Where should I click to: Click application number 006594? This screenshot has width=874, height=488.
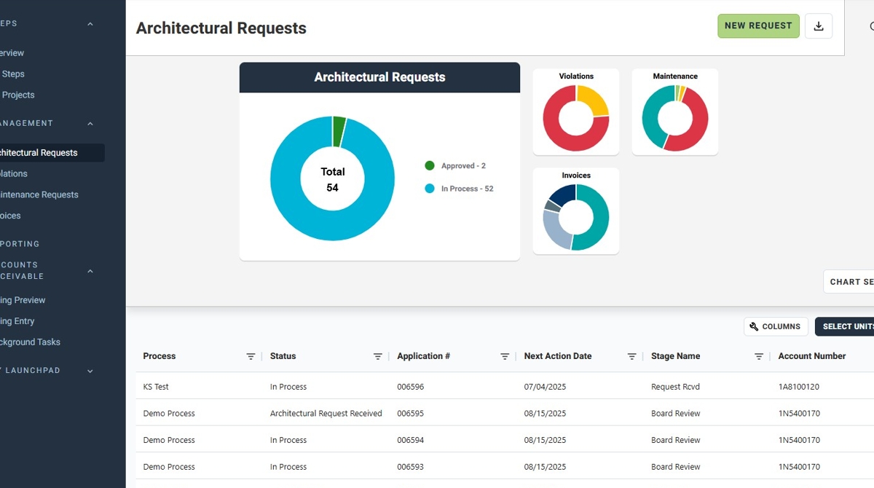(x=410, y=441)
